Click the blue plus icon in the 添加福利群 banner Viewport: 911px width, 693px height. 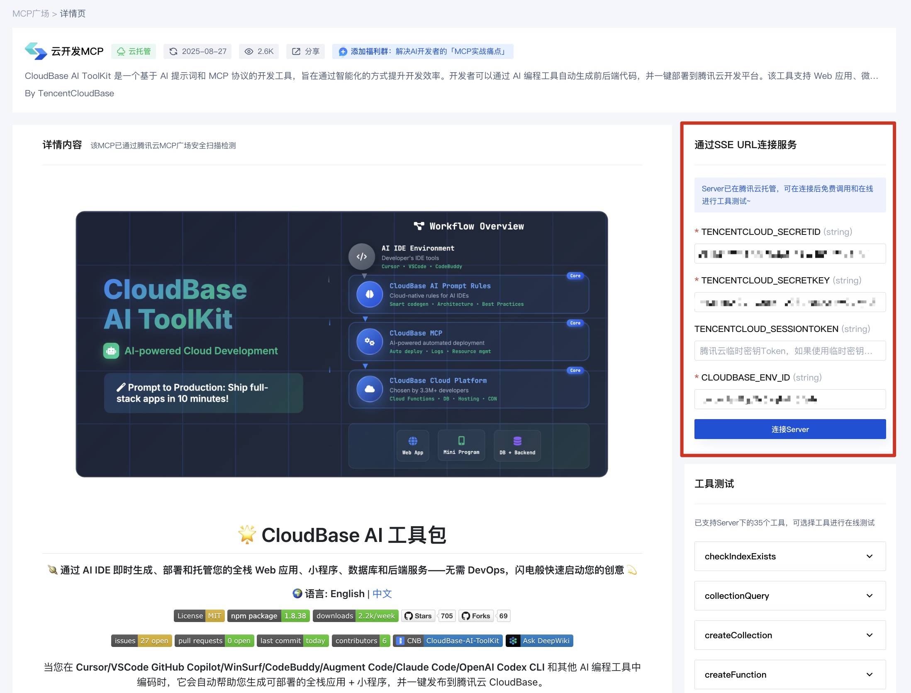343,51
